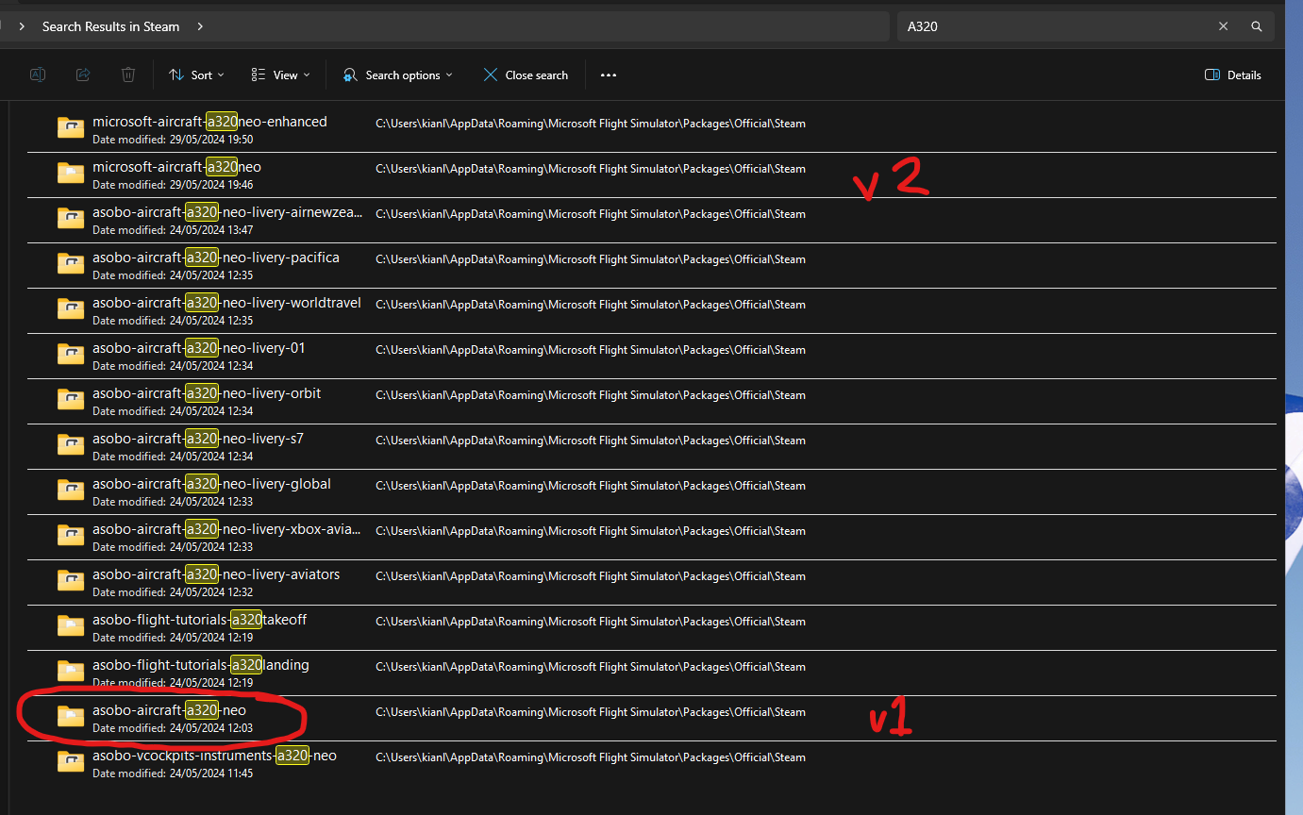Select the a320landing tutorial folder icon
The height and width of the screenshot is (815, 1303).
pos(71,671)
